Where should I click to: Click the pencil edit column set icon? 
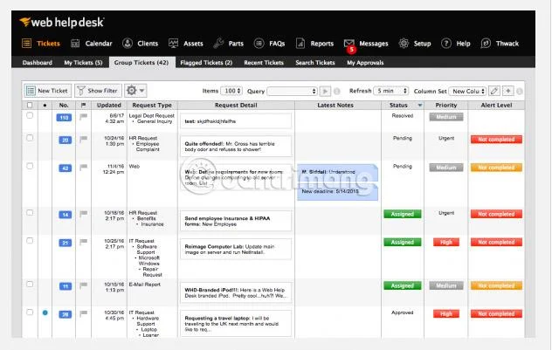494,91
